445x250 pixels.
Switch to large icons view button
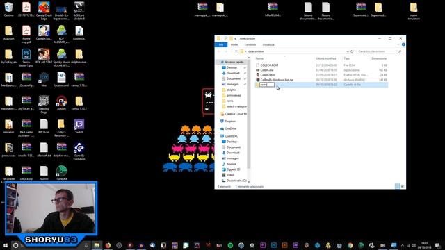(x=403, y=186)
